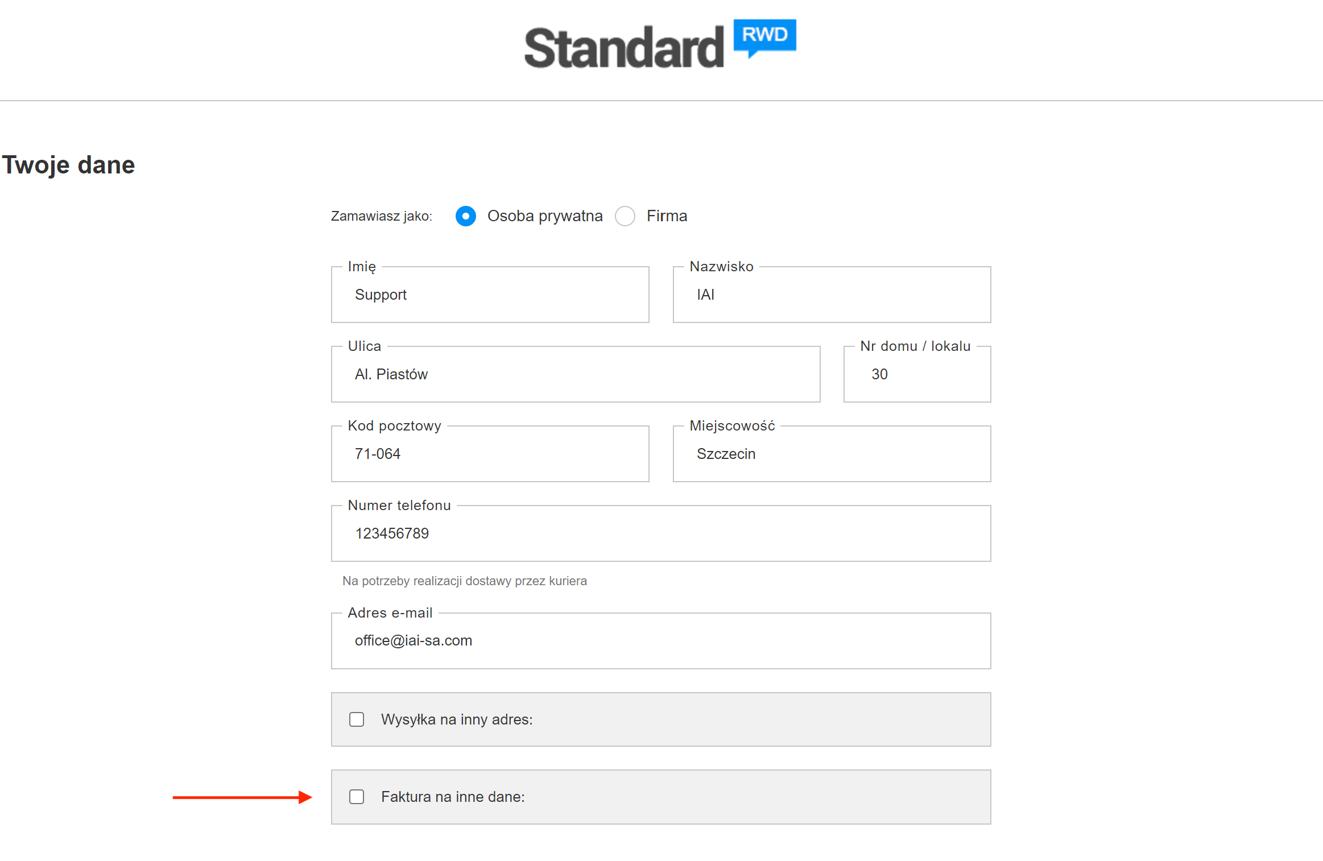The width and height of the screenshot is (1323, 861).
Task: Expand the Faktura na inne dane panel
Action: 661,797
